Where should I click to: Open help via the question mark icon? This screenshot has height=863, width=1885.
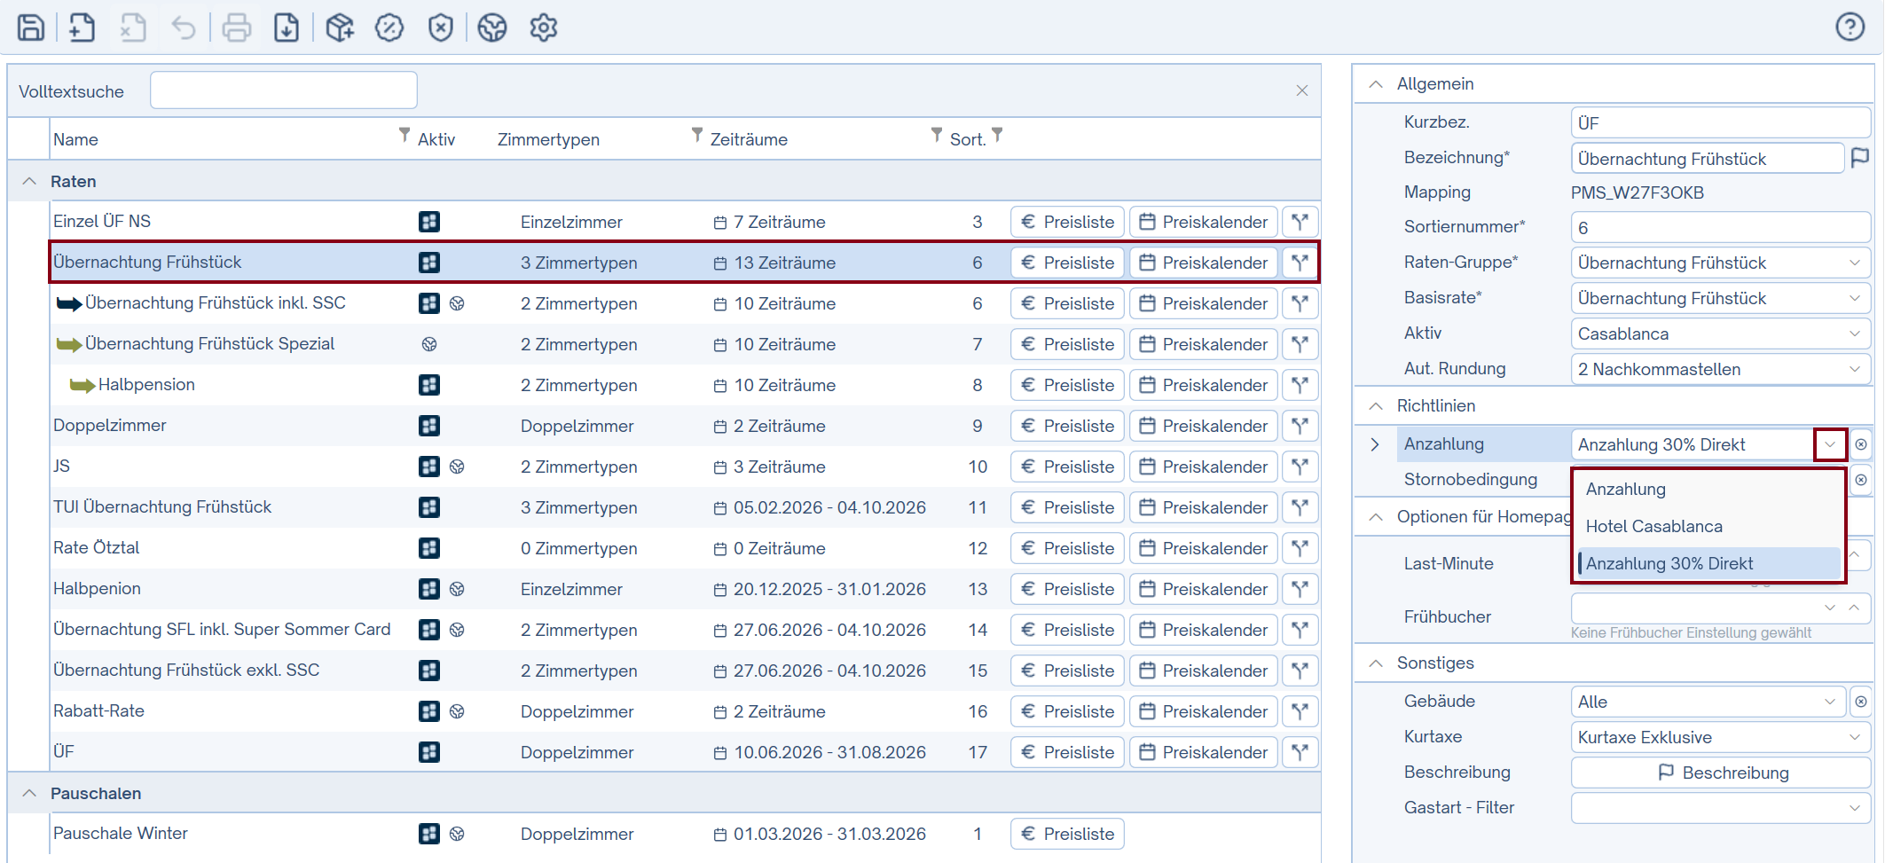tap(1850, 27)
